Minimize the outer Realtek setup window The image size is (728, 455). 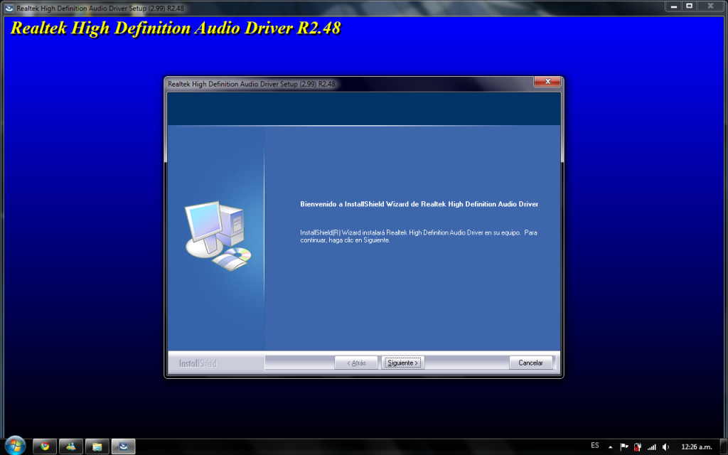point(674,6)
